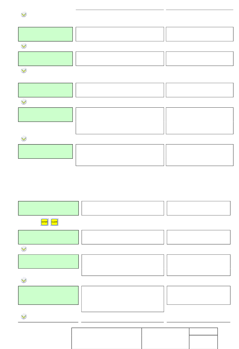This screenshot has height=349, width=239.
Task: Click the chevron icon directly below ENTER and CLEAR row's next display
Action: point(24,249)
